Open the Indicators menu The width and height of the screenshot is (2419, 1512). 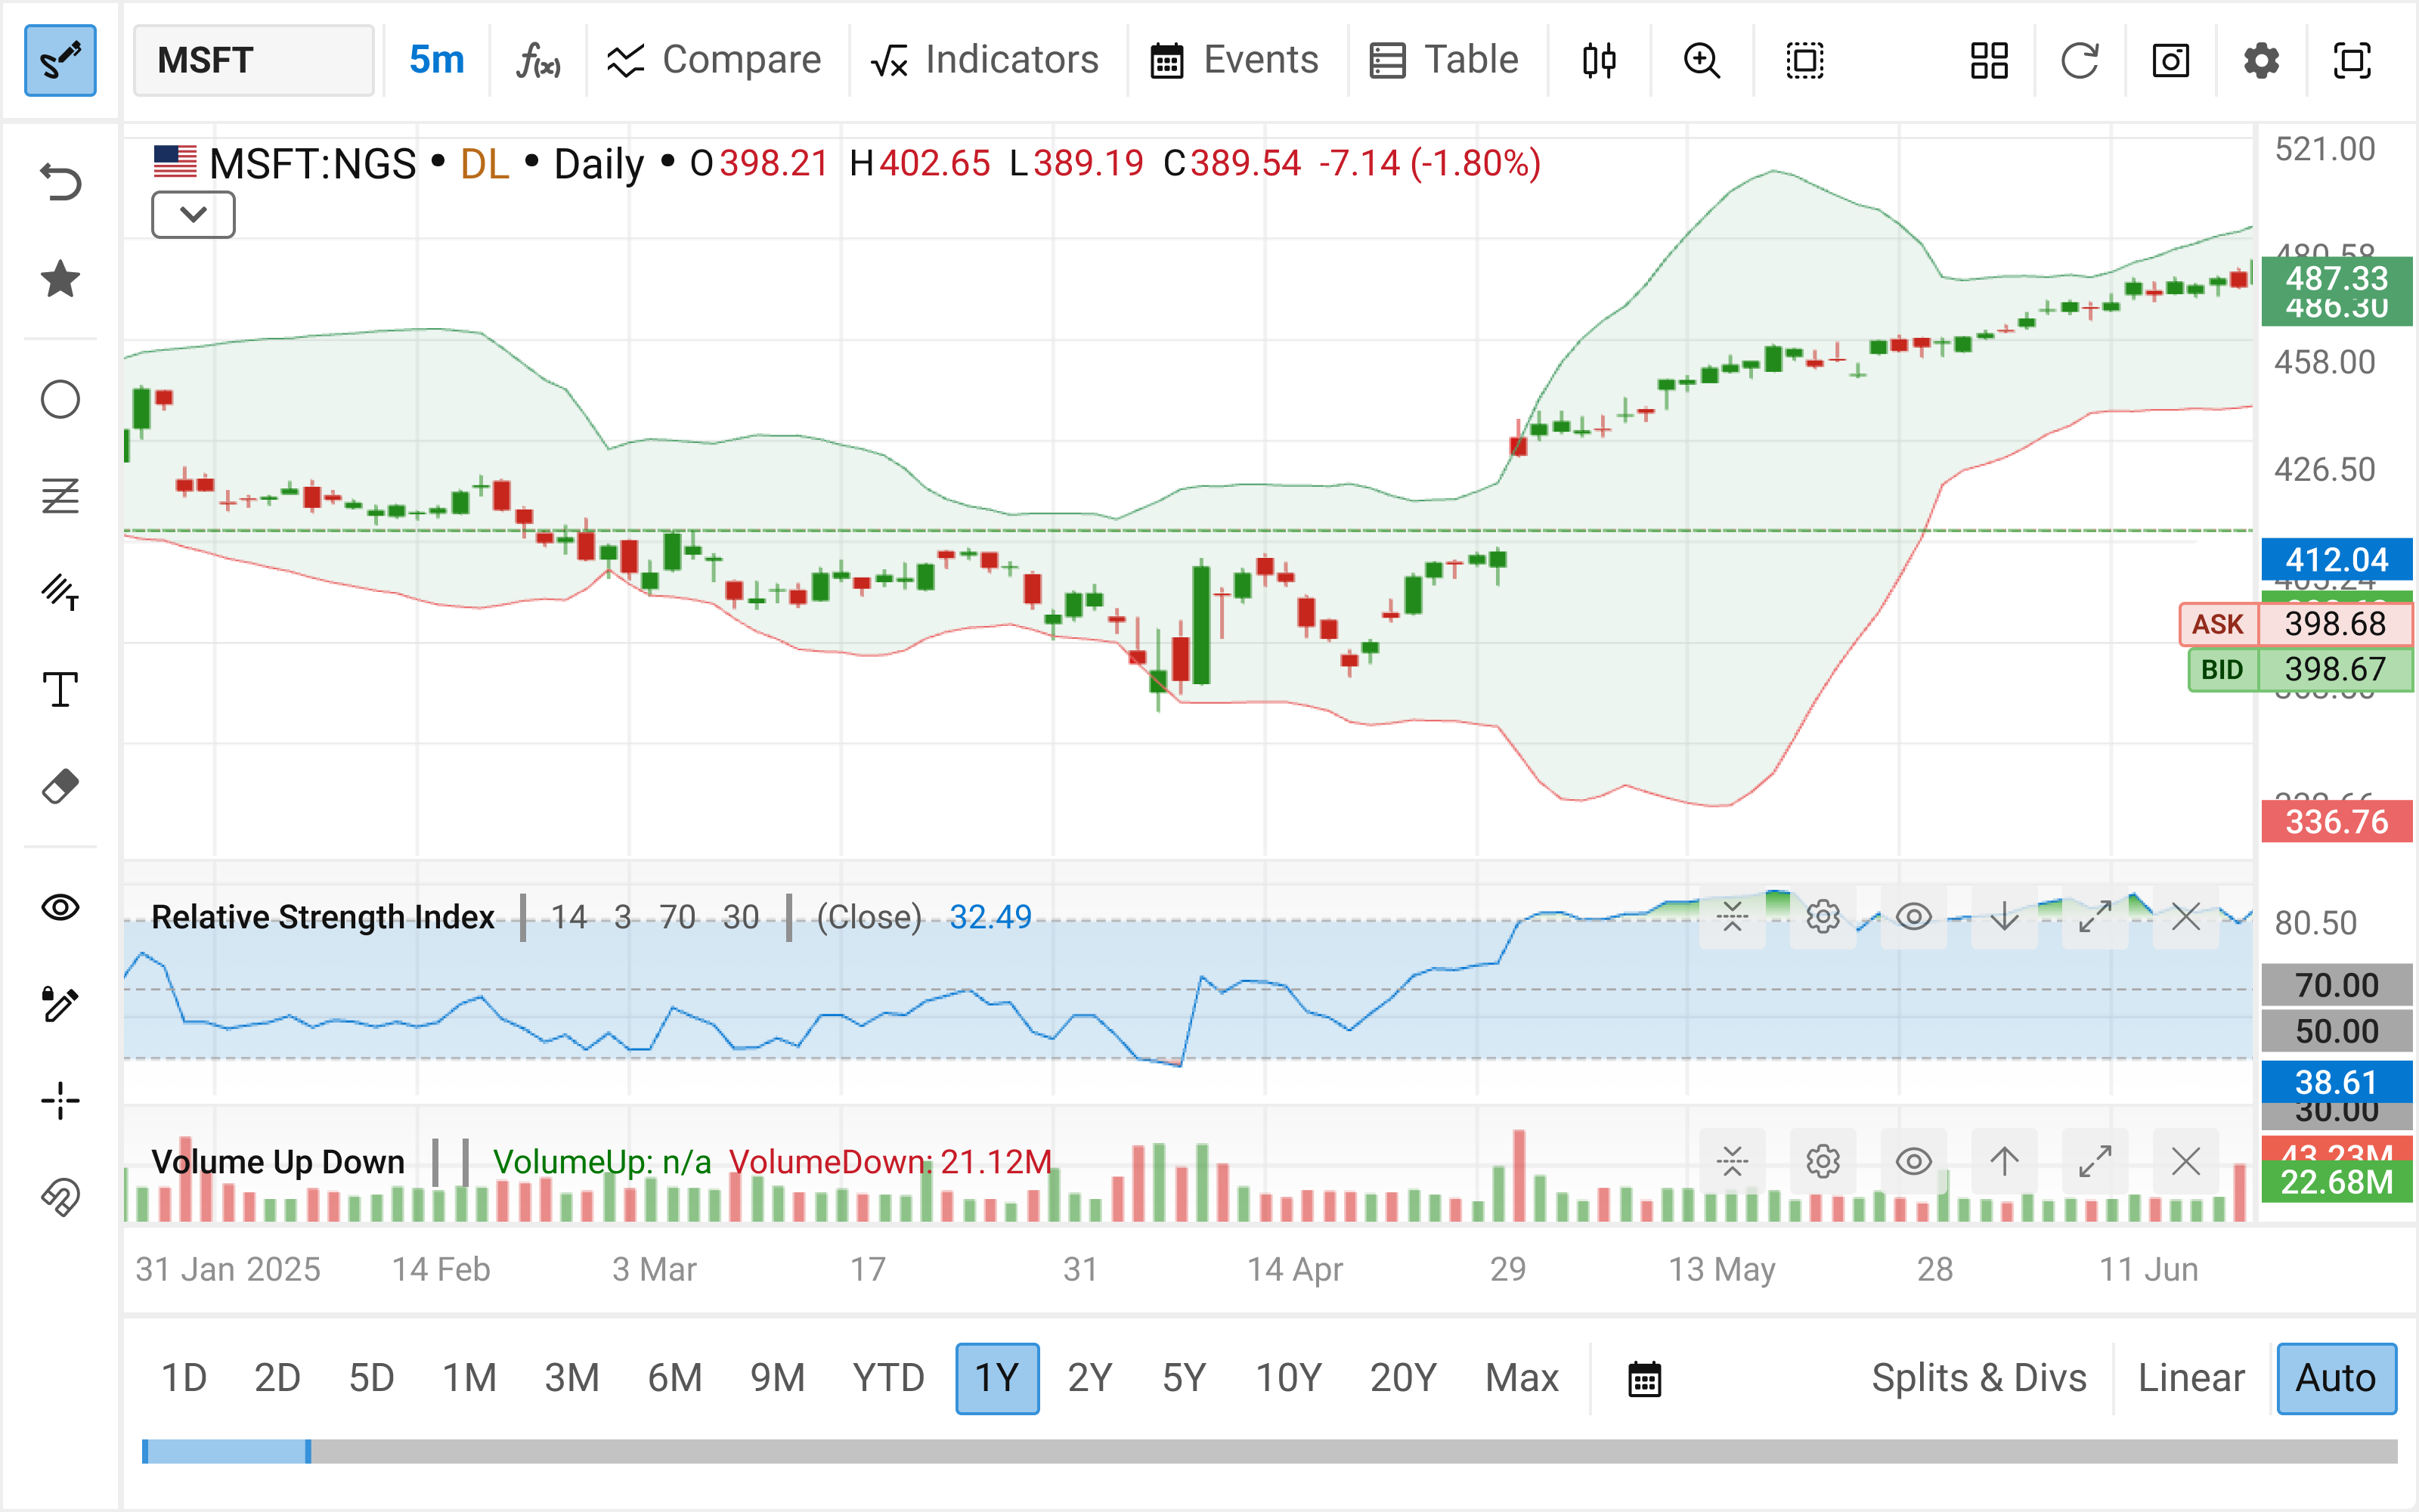[984, 60]
